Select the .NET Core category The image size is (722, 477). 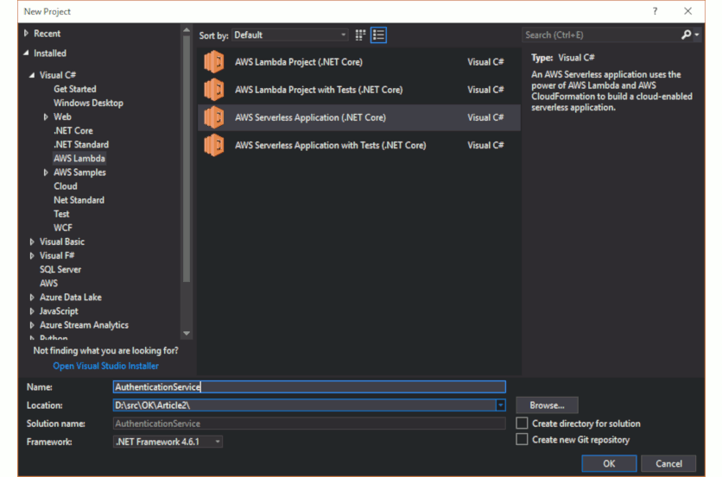coord(73,131)
